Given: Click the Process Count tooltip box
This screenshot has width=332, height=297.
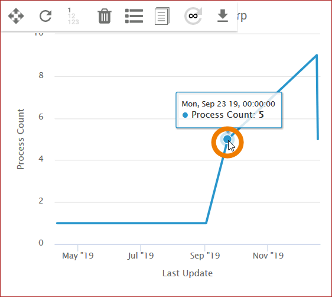Looking at the screenshot, I should coord(229,110).
